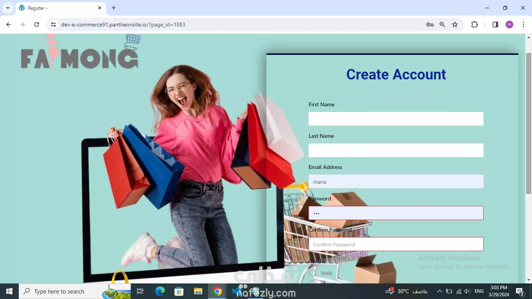Open Visual Studio Code from the taskbar
The width and height of the screenshot is (532, 299).
[236, 291]
